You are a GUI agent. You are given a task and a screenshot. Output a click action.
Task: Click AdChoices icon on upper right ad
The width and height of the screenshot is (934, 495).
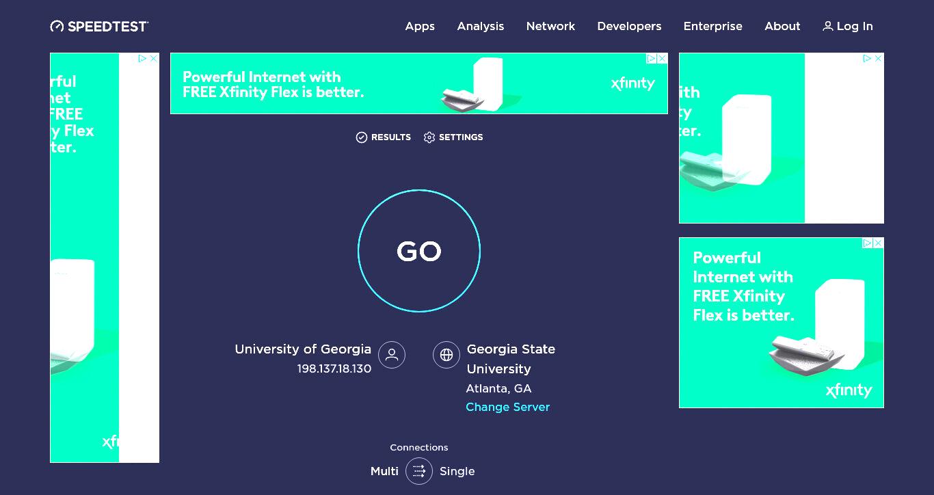click(x=868, y=59)
